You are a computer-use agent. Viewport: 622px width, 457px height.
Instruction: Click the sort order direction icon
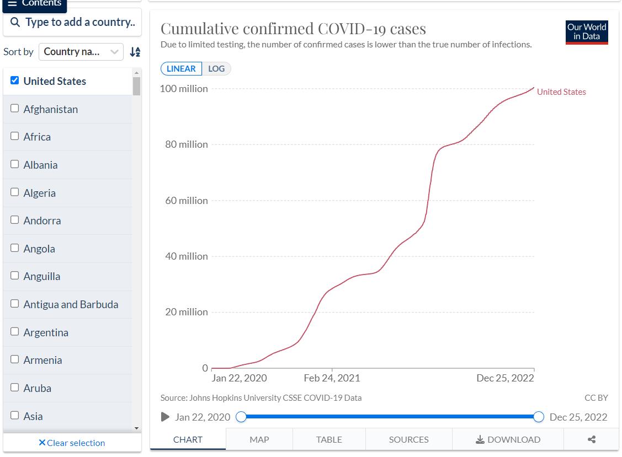[135, 52]
